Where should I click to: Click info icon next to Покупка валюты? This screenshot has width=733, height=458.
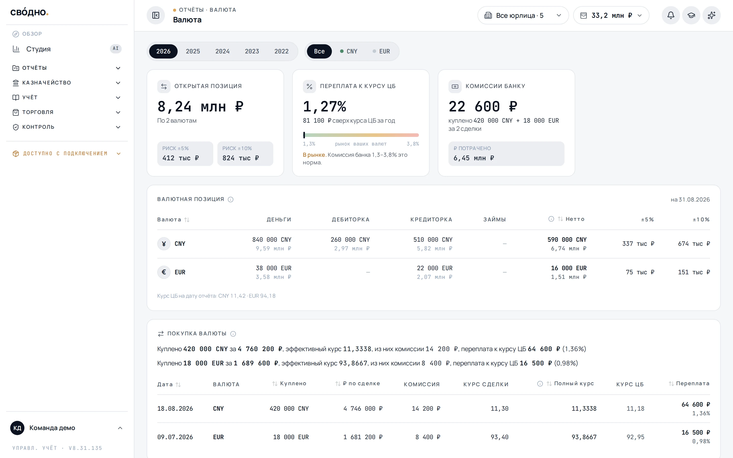coord(233,334)
